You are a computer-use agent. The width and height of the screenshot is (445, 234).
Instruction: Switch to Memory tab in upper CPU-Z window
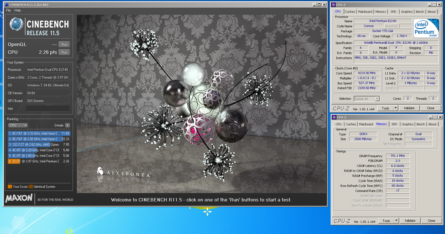click(381, 12)
